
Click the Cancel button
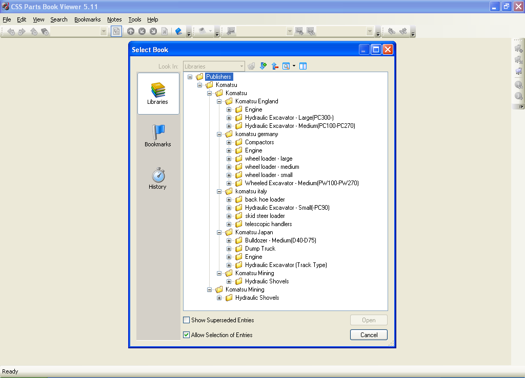click(x=369, y=335)
